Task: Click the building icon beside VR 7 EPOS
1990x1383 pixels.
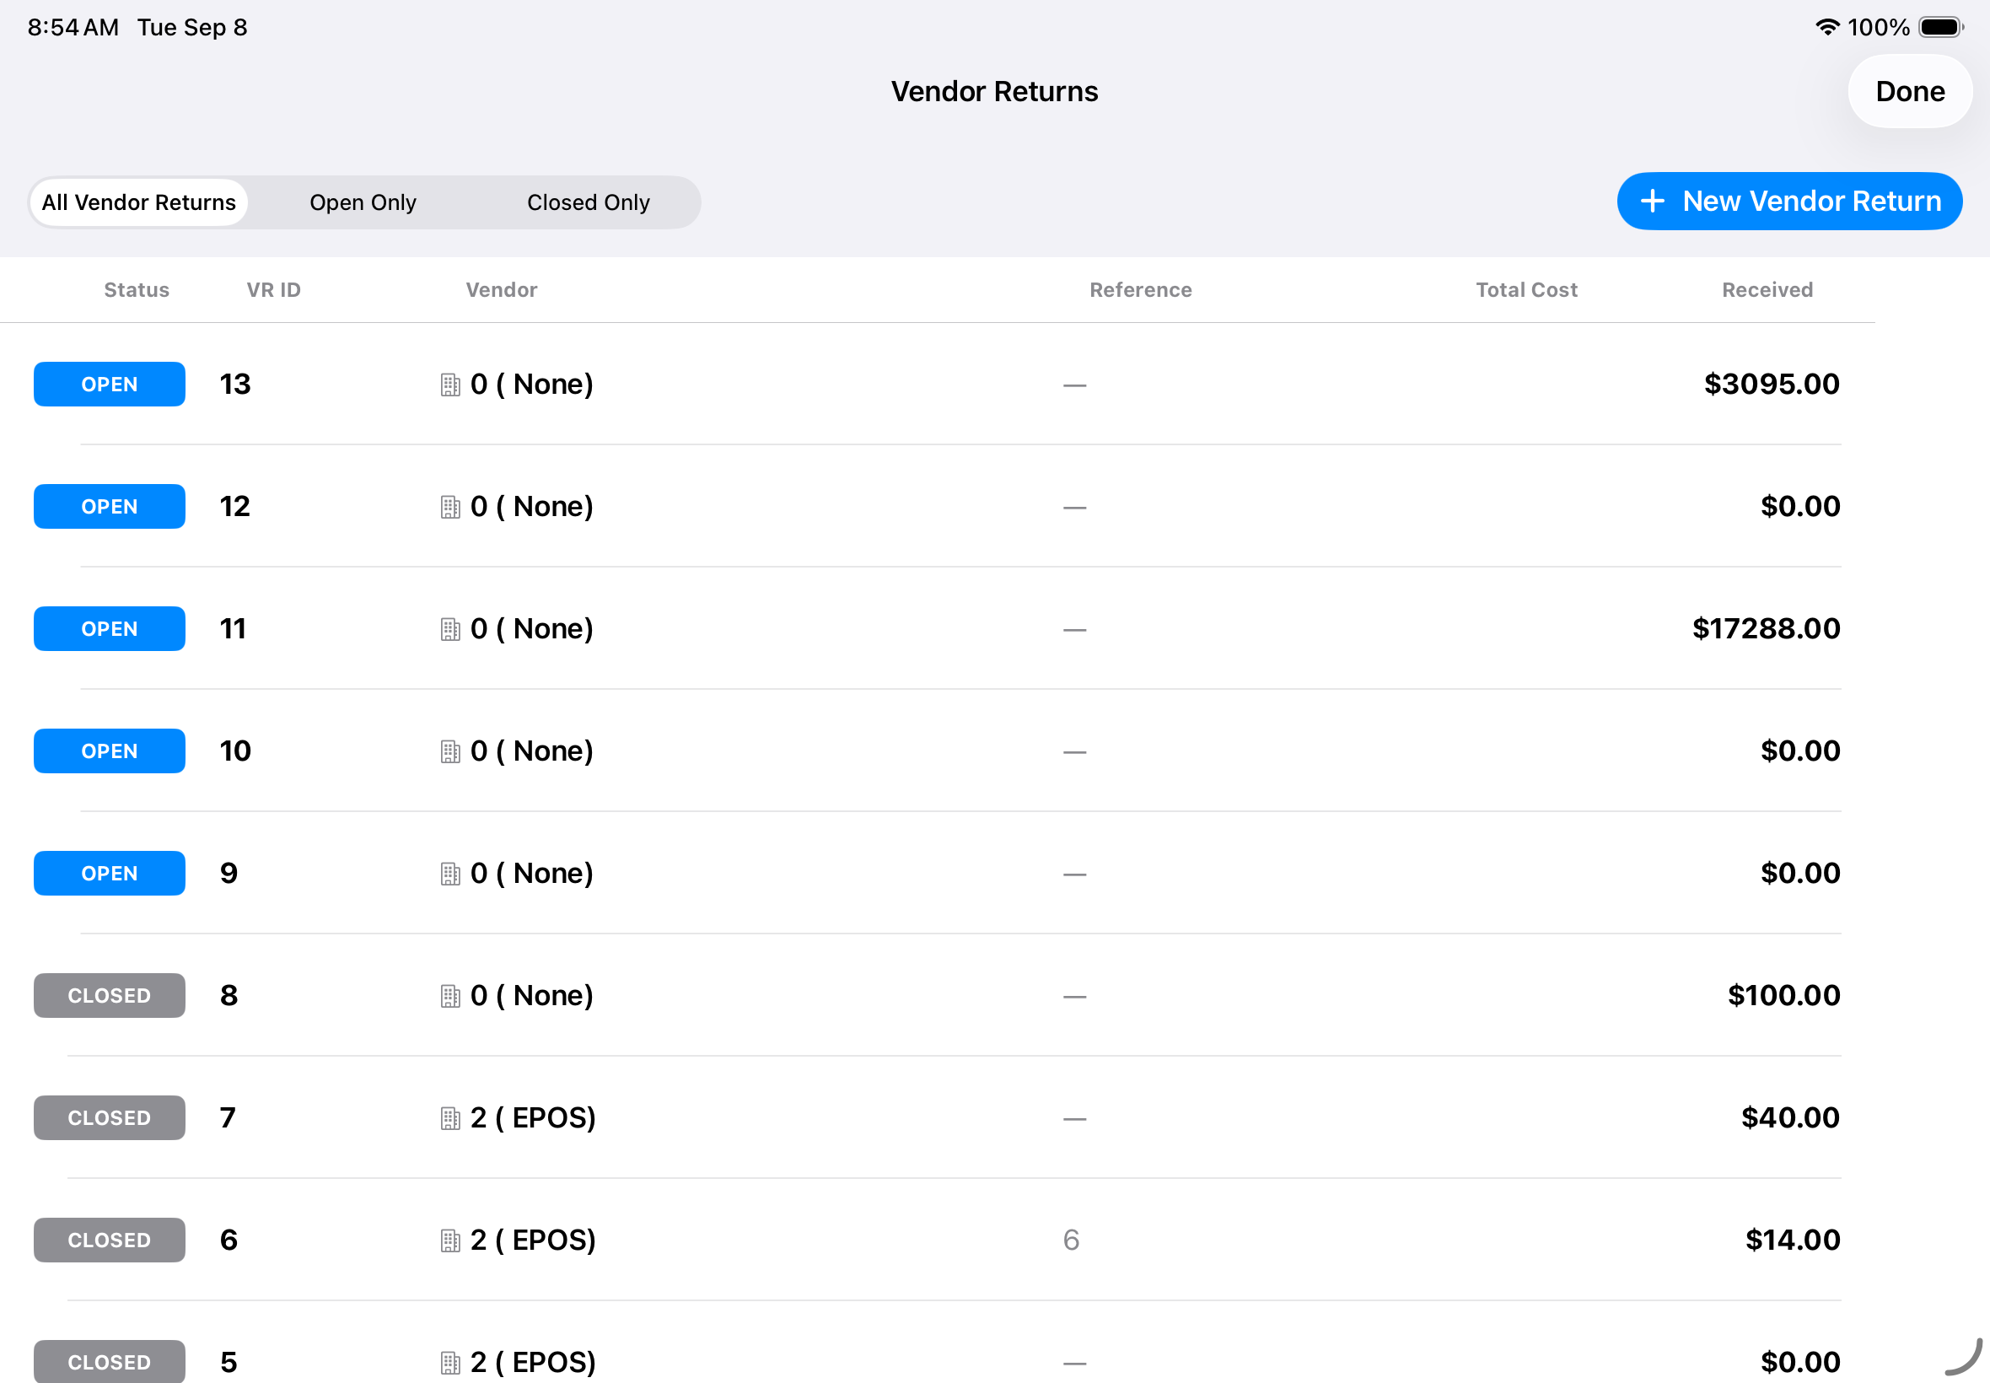Action: [x=449, y=1119]
